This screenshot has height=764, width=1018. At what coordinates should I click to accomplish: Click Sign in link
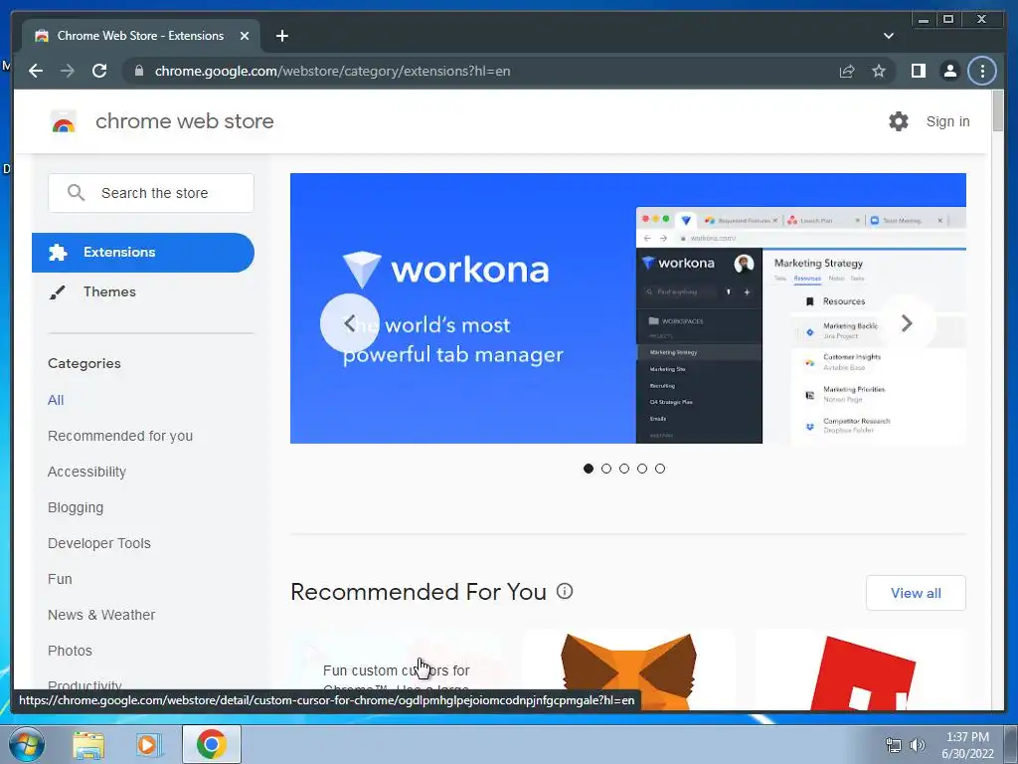pyautogui.click(x=947, y=121)
